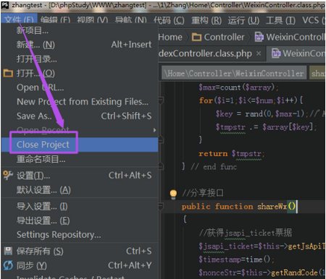The height and width of the screenshot is (279, 326).
Task: Open the 导航 (N) menu
Action: [130, 20]
